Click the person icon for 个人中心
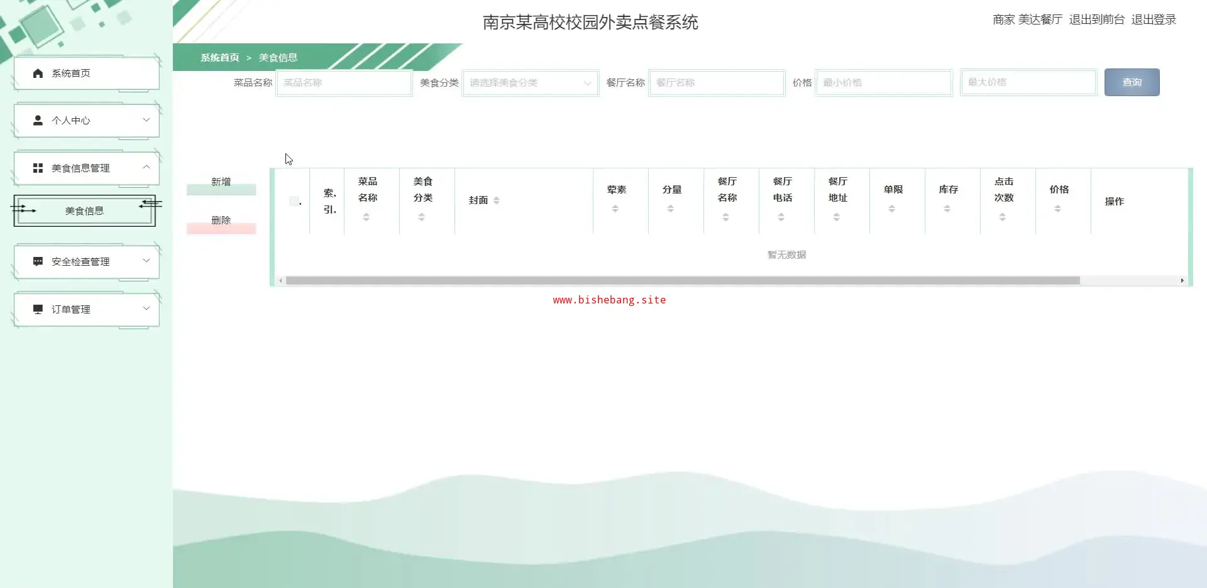1207x588 pixels. coord(38,120)
